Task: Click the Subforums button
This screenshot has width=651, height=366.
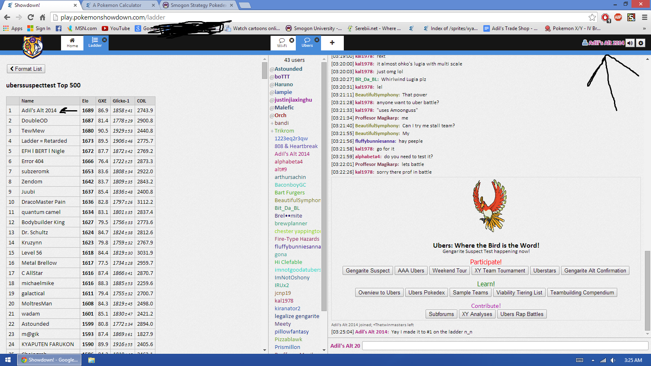Action: coord(441,314)
